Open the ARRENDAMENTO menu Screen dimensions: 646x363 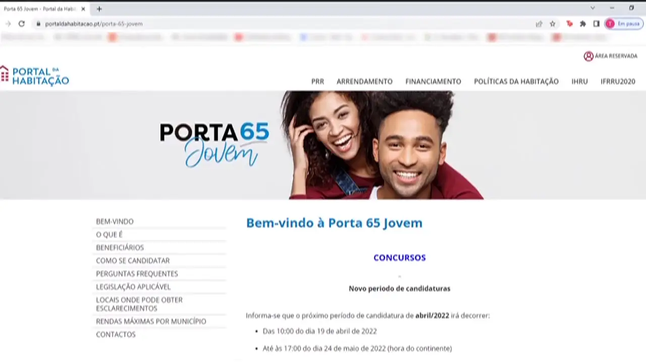coord(364,81)
